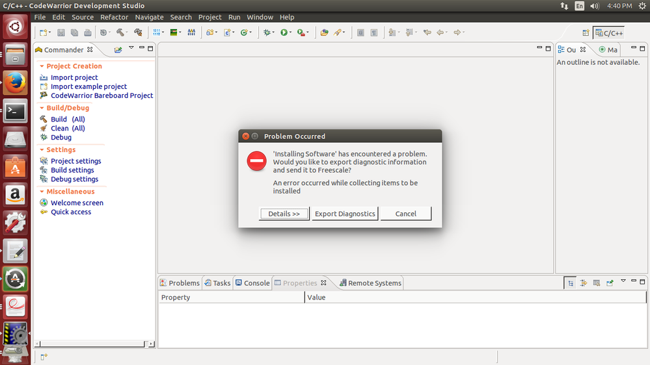This screenshot has height=365, width=650.
Task: Click Build (All) in Commander
Action: [x=68, y=120]
